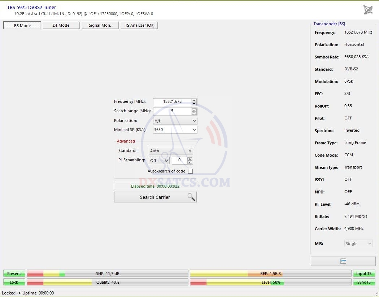Click the Input TS button

(x=364, y=274)
